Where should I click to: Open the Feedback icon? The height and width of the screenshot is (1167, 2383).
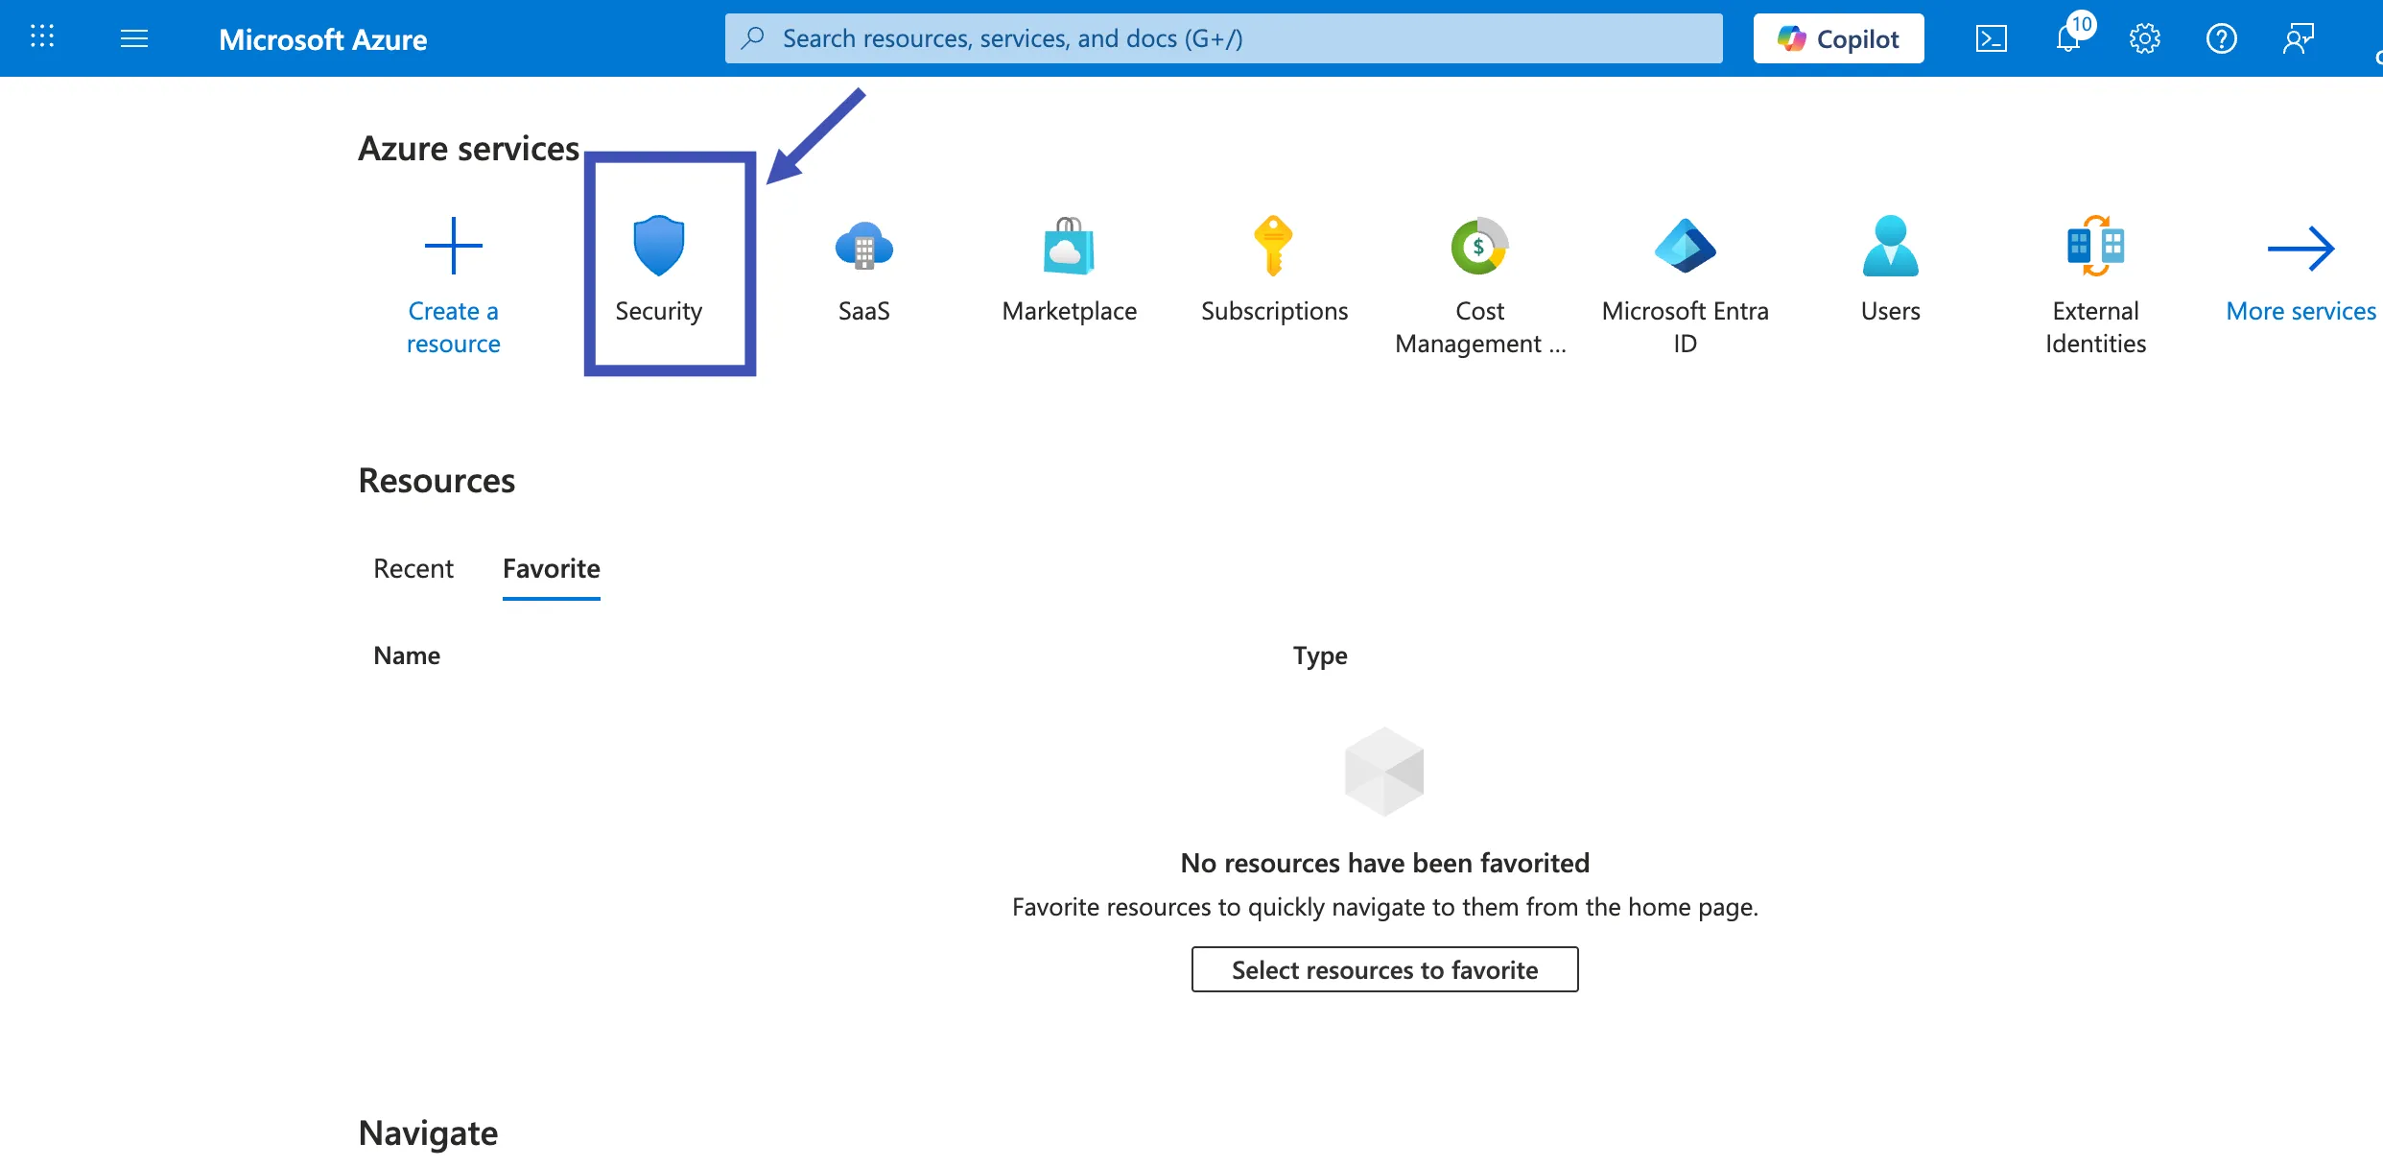(x=2299, y=38)
